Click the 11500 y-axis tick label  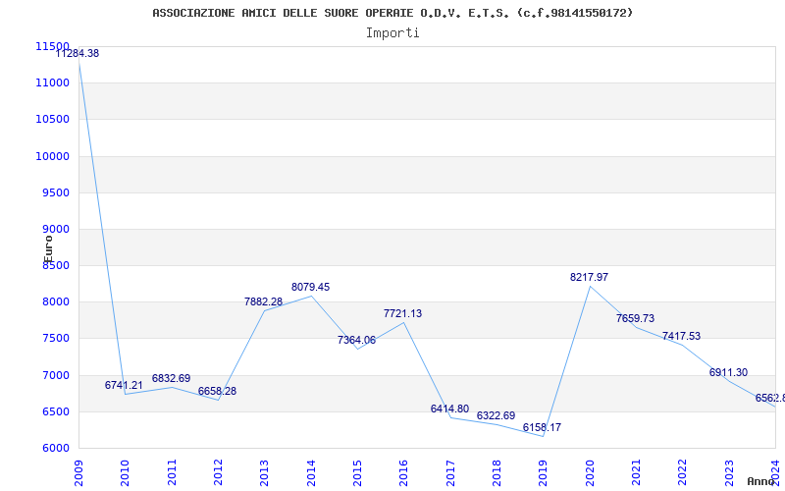(x=52, y=46)
